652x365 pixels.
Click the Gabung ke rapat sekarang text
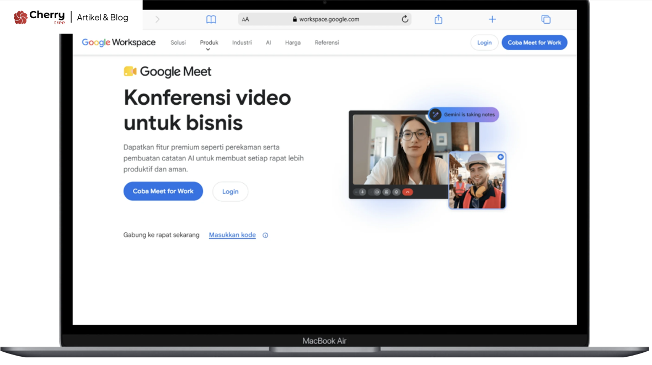(161, 235)
